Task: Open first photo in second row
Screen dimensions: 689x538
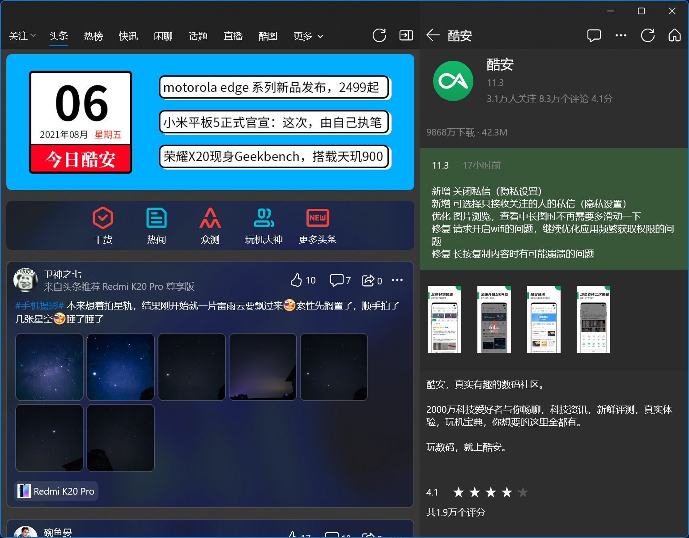Action: [x=49, y=438]
